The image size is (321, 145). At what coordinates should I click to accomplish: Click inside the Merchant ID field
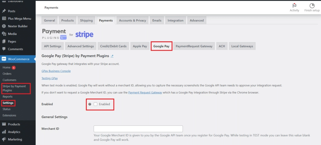(x=138, y=129)
